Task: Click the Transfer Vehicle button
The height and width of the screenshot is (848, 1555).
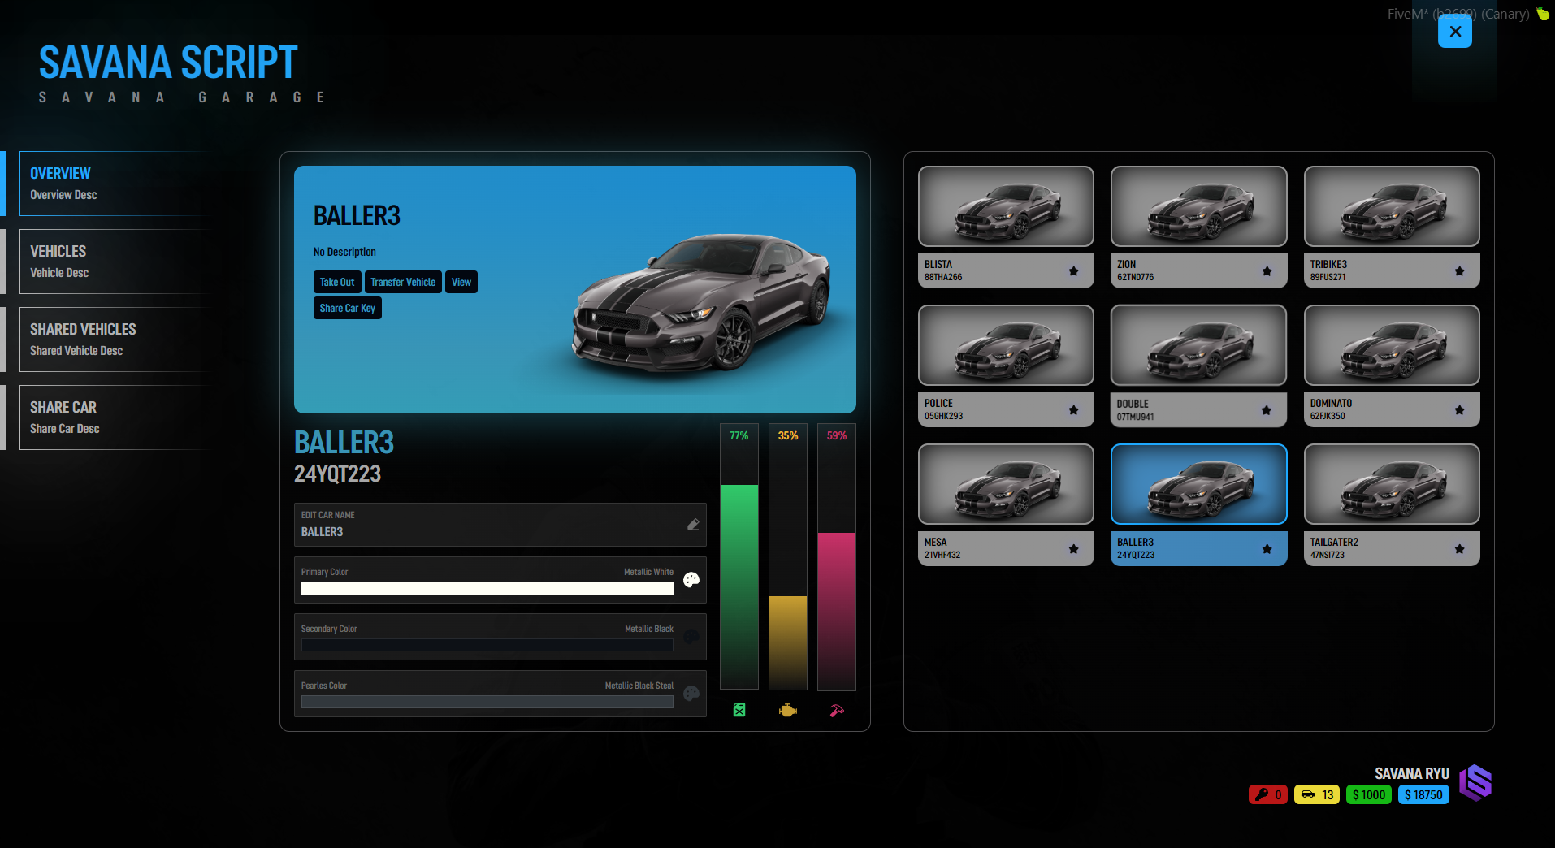Action: point(403,282)
